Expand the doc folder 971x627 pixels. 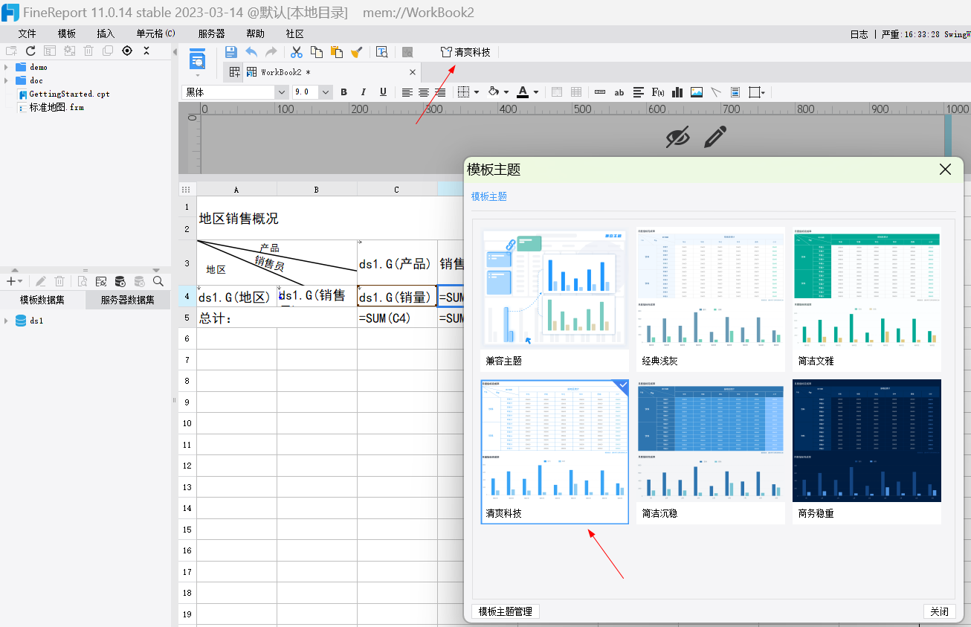[6, 80]
